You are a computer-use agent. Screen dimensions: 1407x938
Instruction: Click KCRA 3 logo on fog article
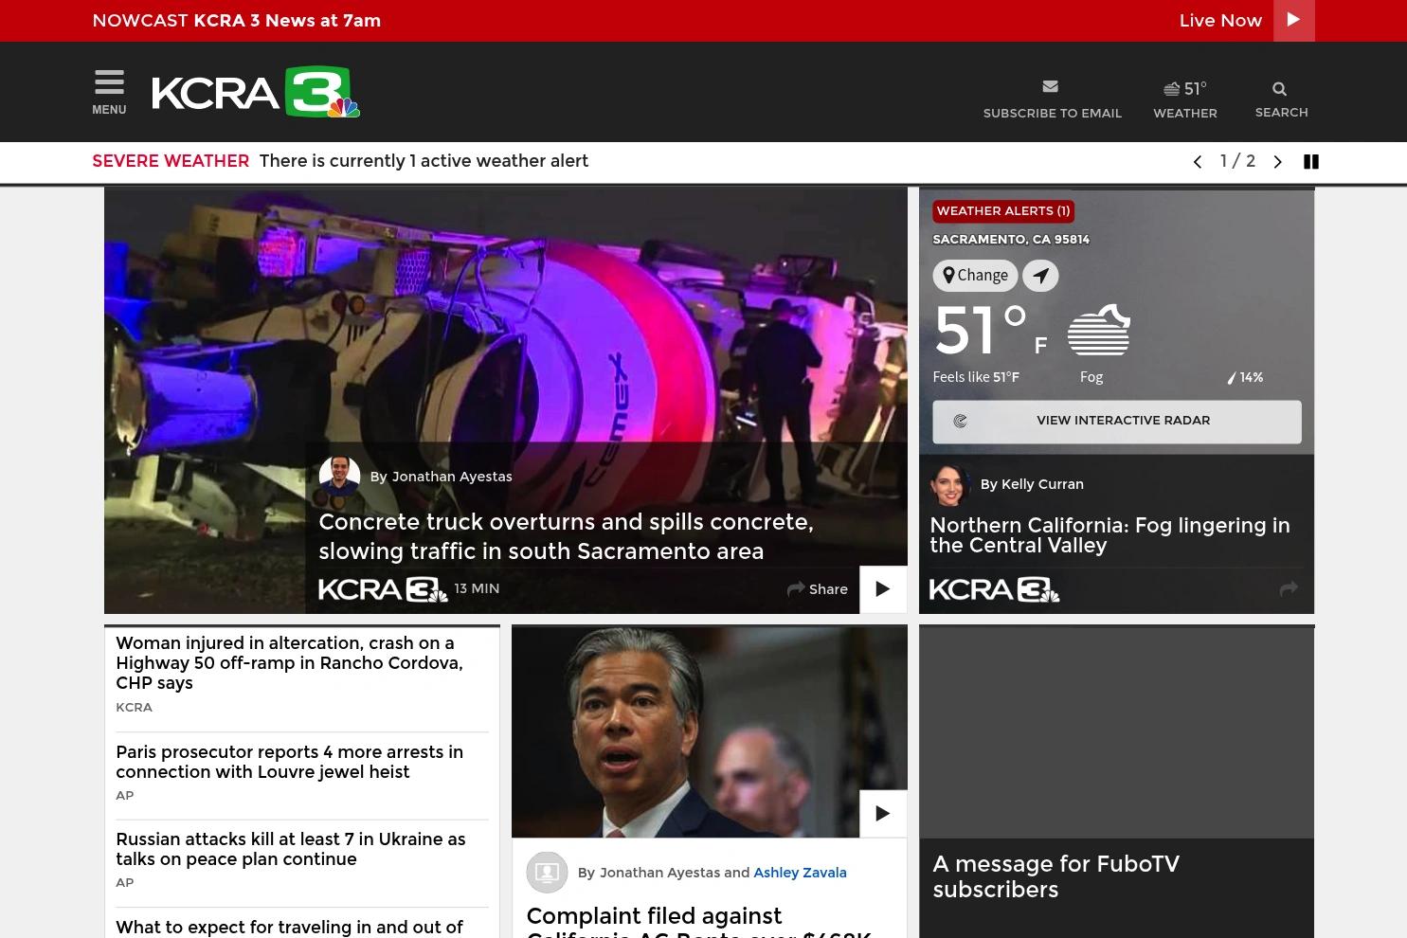pyautogui.click(x=995, y=589)
